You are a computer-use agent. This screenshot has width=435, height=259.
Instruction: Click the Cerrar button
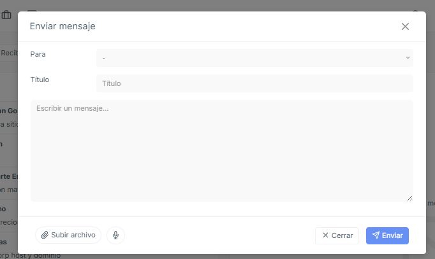coord(337,235)
